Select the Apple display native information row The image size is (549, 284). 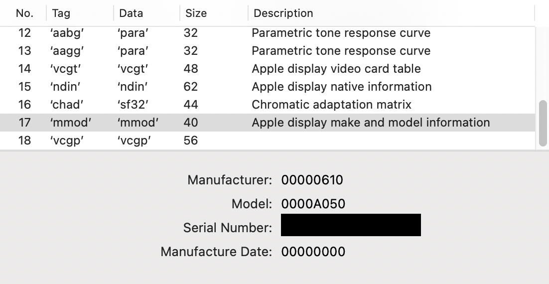click(341, 87)
